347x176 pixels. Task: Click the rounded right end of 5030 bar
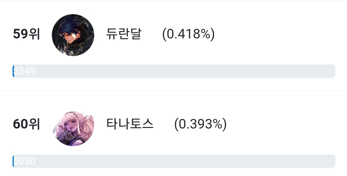point(333,161)
